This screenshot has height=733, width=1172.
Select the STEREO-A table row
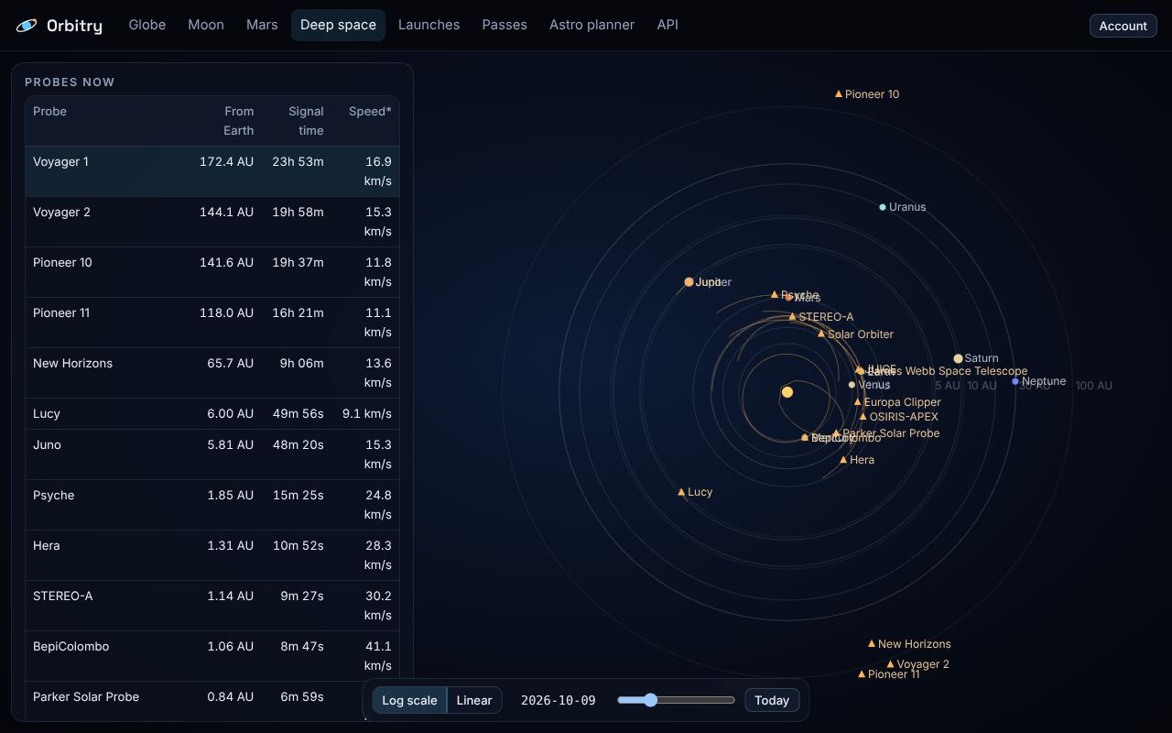[212, 606]
